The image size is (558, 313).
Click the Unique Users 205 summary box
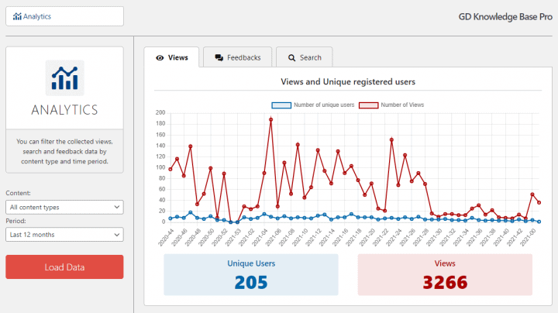tap(251, 274)
